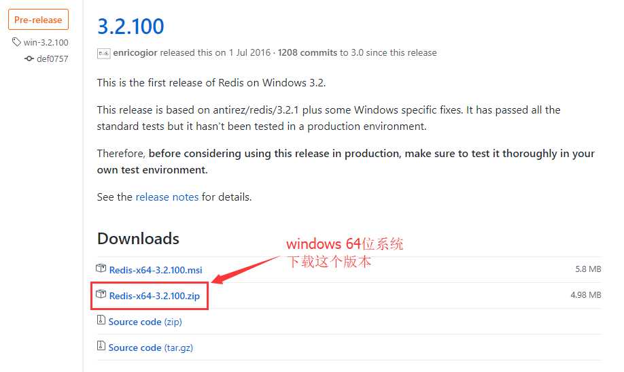Download the Redis-x64-3.2.100.msi installer
The height and width of the screenshot is (372, 624).
point(156,270)
